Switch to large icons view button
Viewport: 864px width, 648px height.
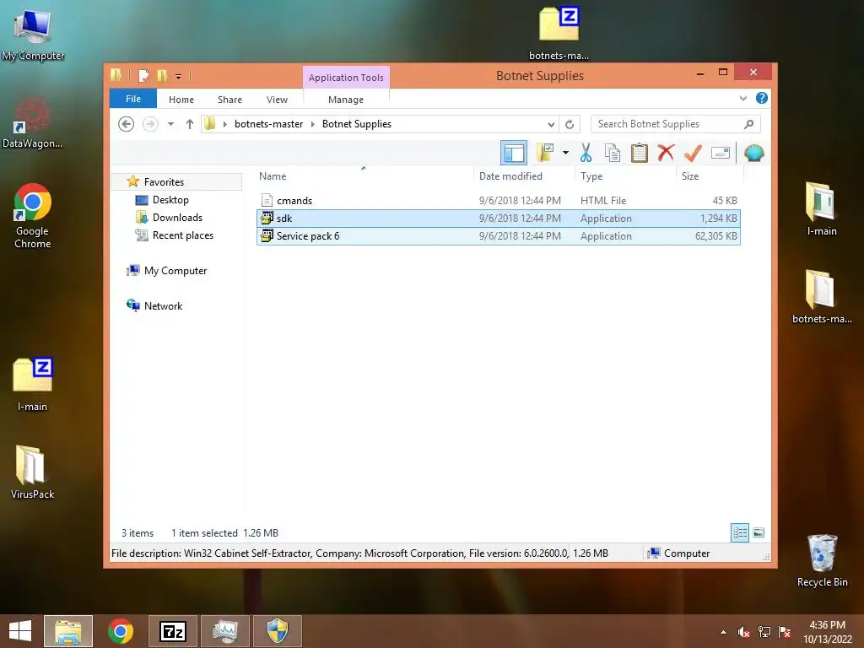click(x=759, y=532)
